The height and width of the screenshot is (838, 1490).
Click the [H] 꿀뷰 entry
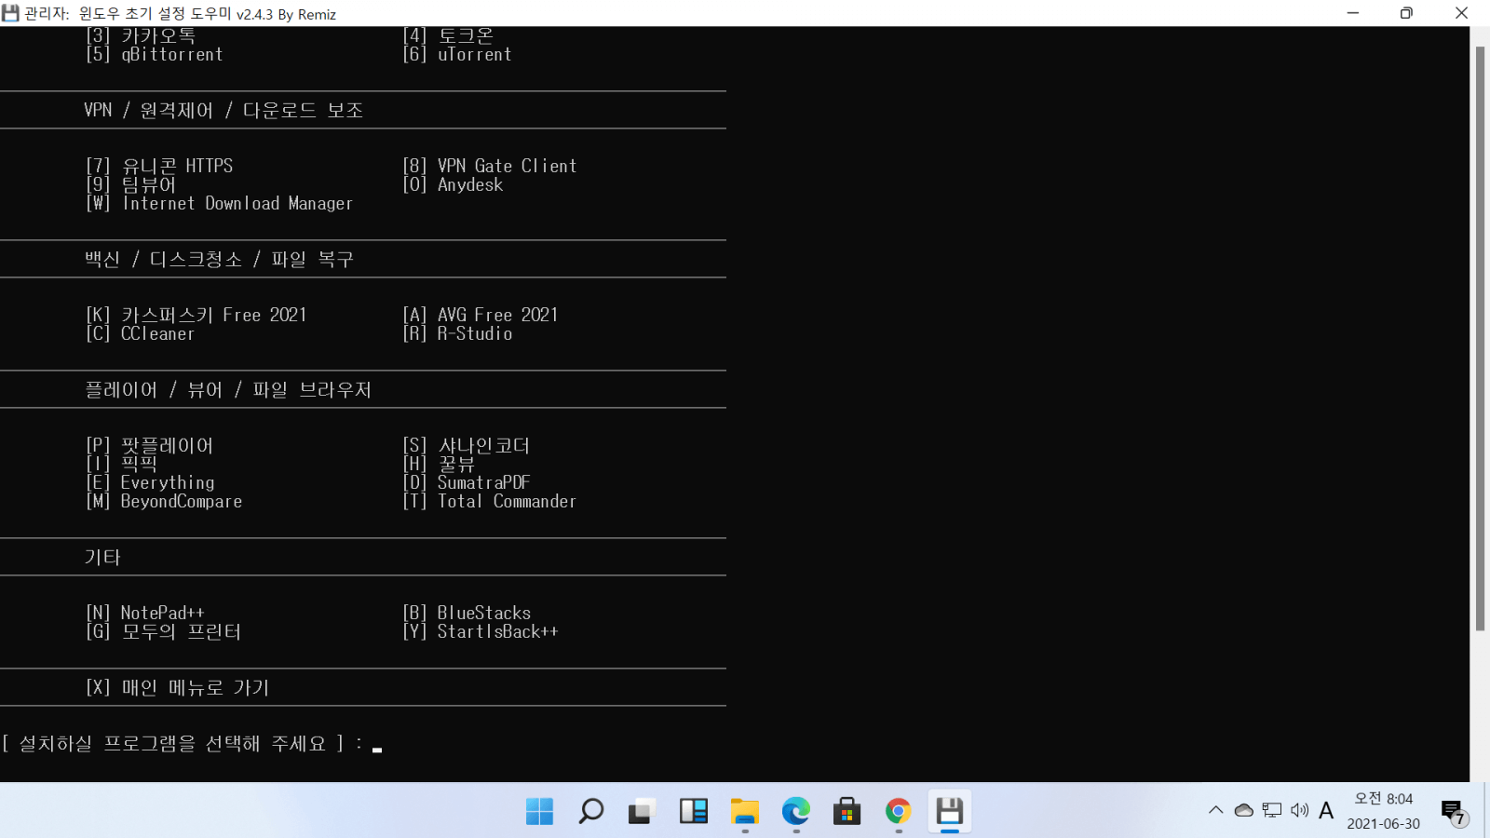pyautogui.click(x=439, y=464)
